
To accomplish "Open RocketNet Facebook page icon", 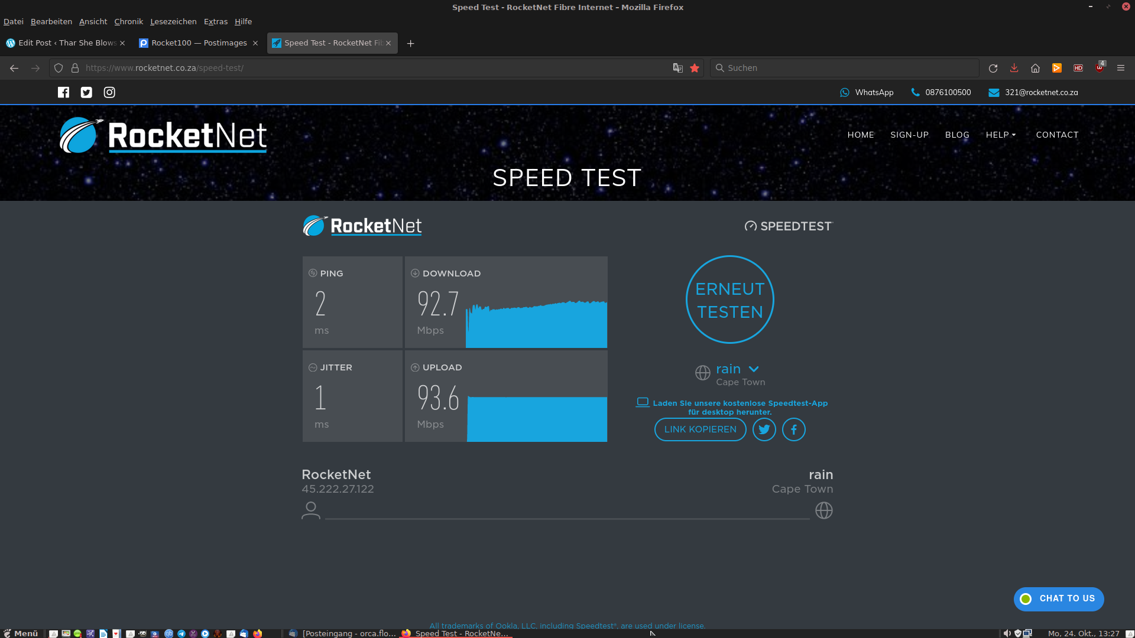I will 63,92.
